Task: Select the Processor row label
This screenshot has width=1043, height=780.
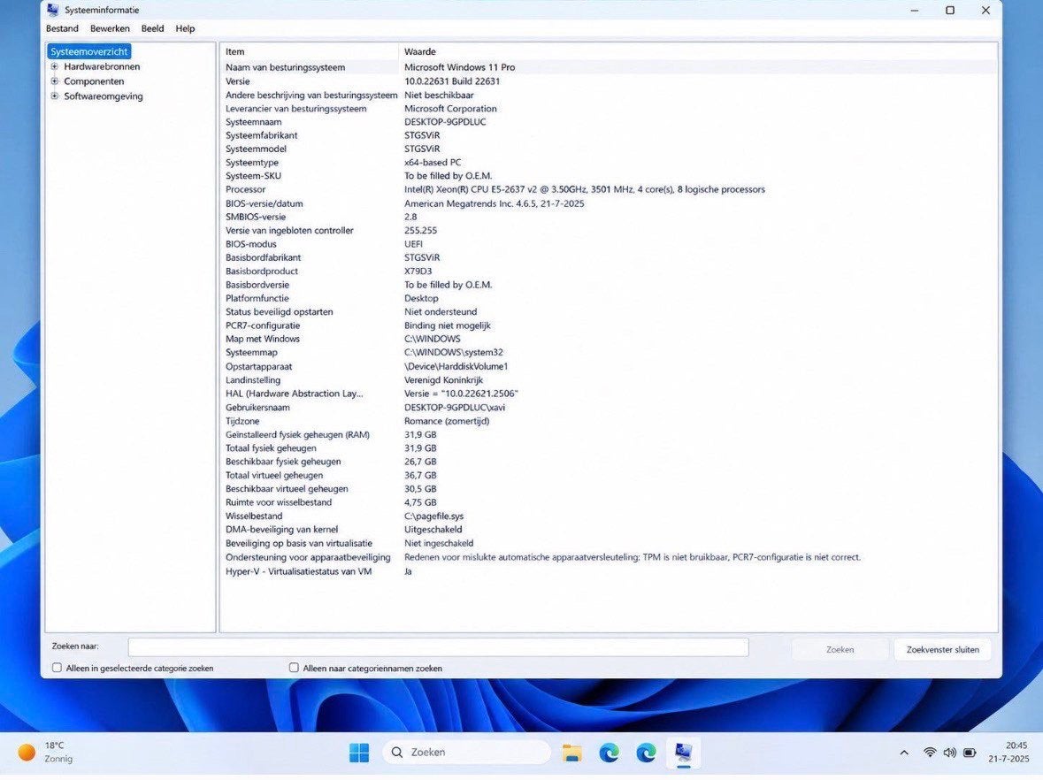Action: tap(245, 189)
